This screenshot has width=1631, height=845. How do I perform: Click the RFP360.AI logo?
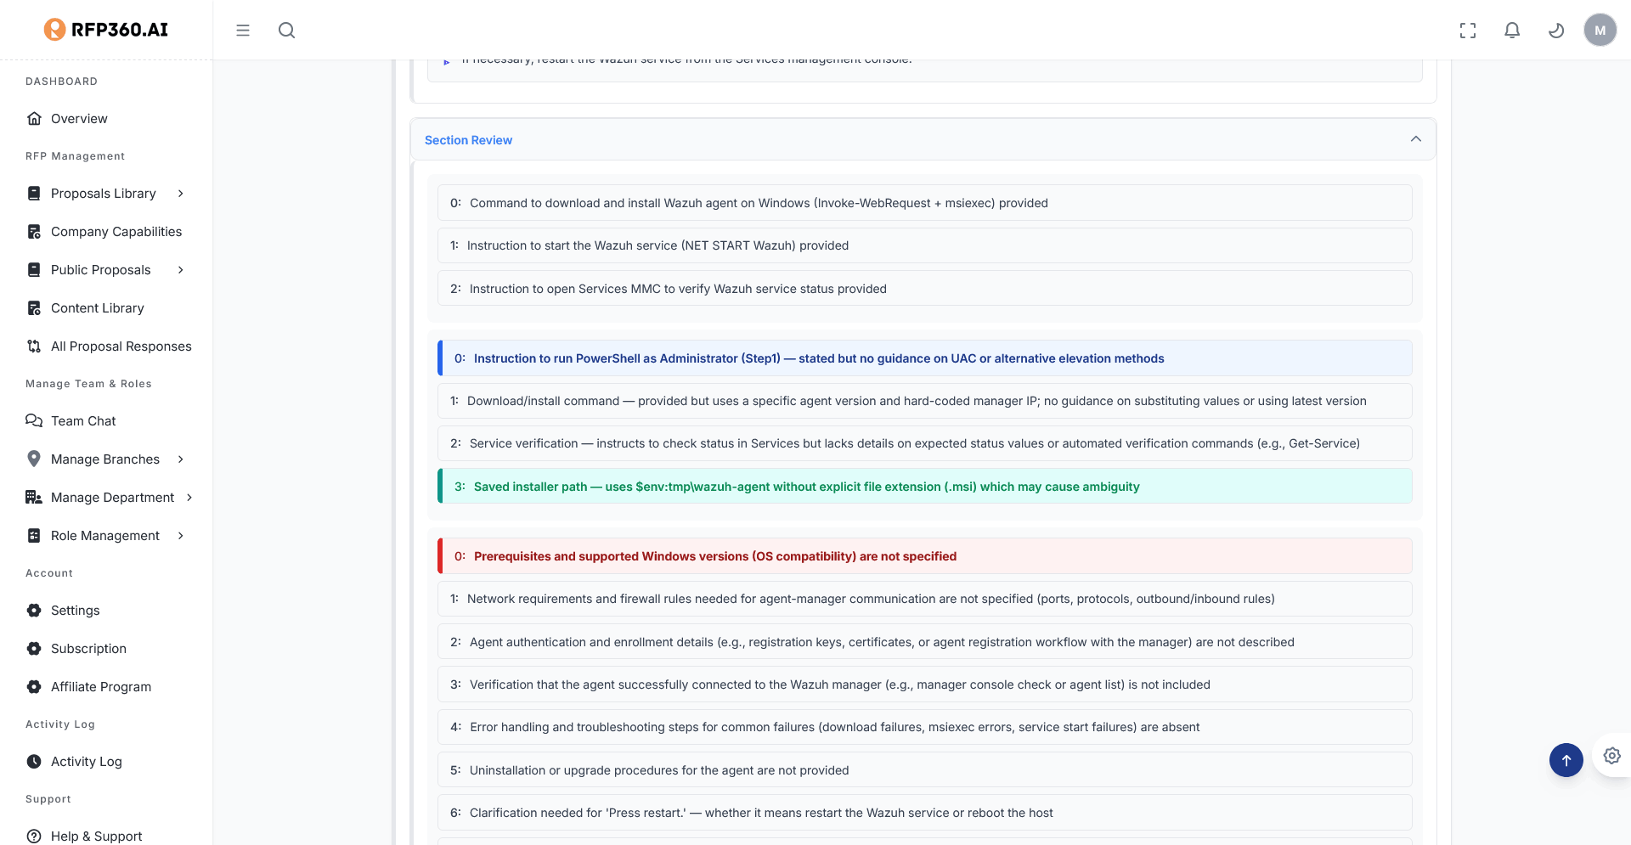click(106, 30)
